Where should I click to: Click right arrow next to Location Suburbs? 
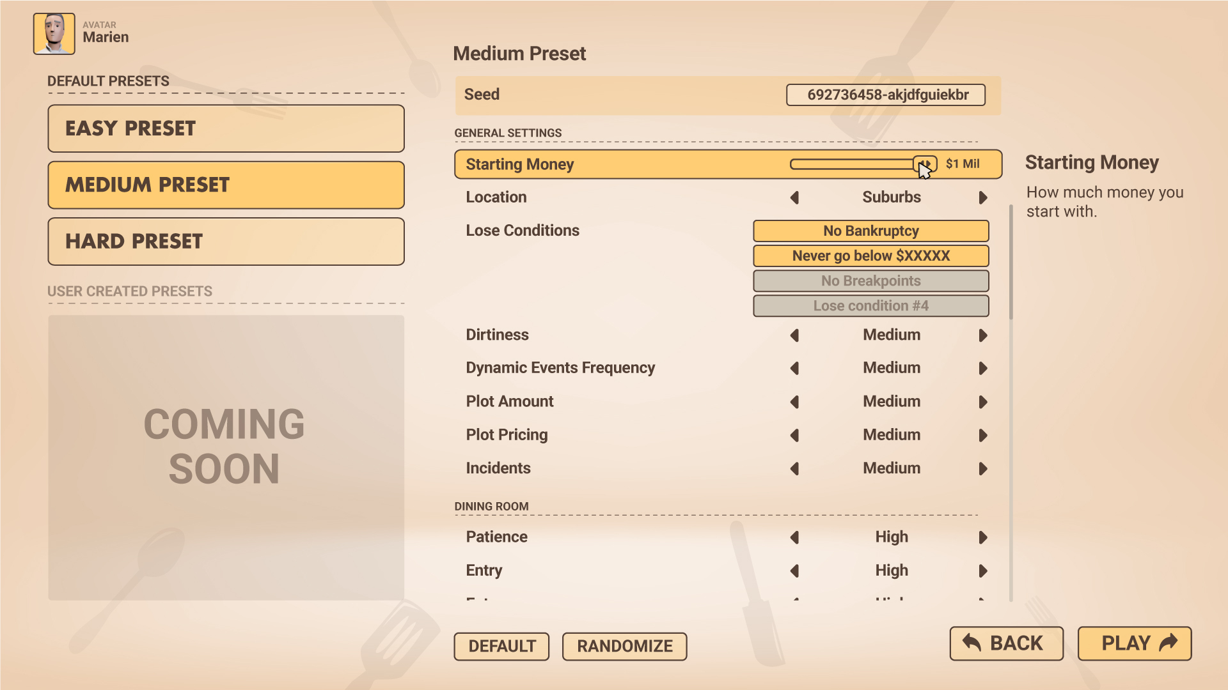coord(983,198)
